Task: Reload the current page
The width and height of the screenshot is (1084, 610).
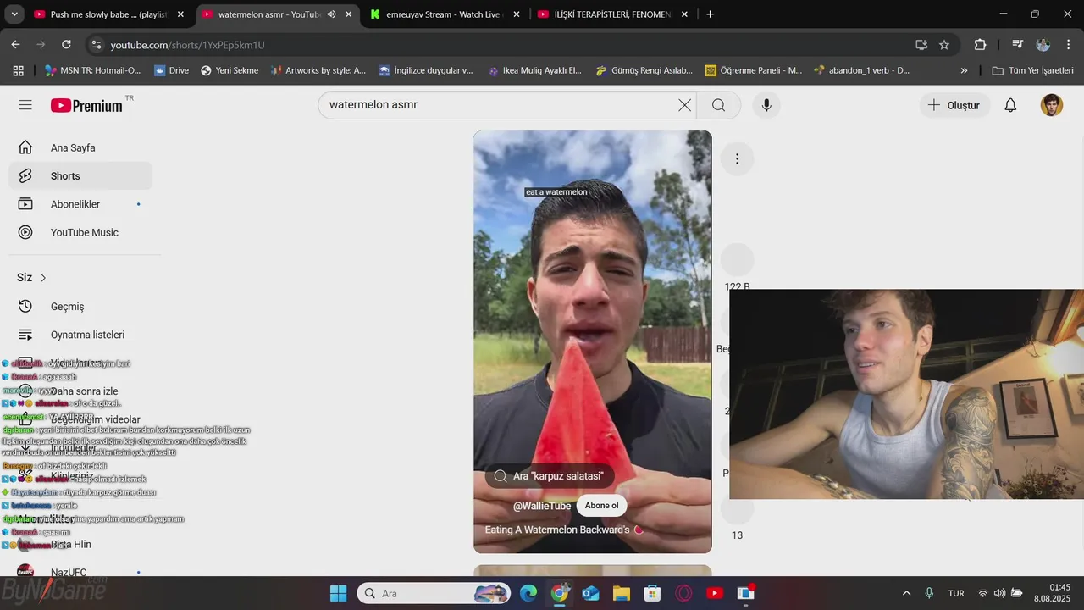Action: (66, 44)
